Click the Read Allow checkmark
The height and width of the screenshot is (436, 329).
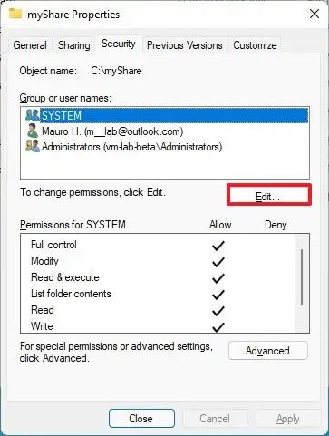pyautogui.click(x=218, y=311)
